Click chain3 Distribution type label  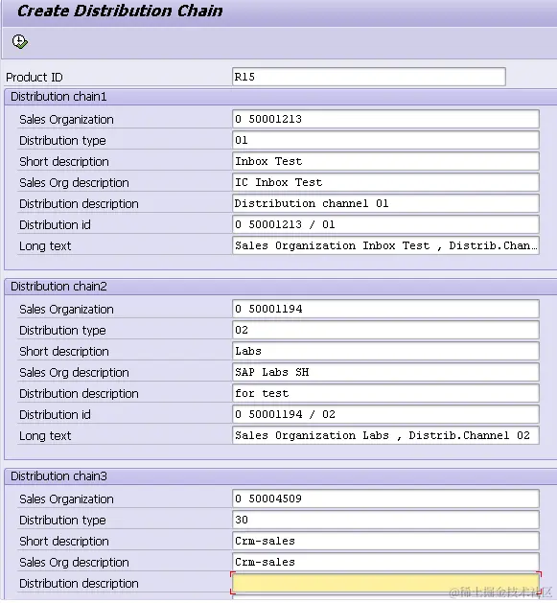62,521
